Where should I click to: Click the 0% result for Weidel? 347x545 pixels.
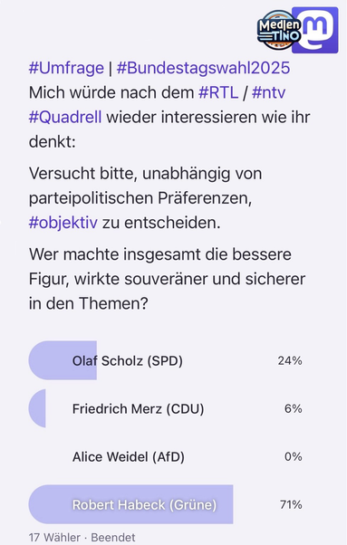pyautogui.click(x=294, y=456)
